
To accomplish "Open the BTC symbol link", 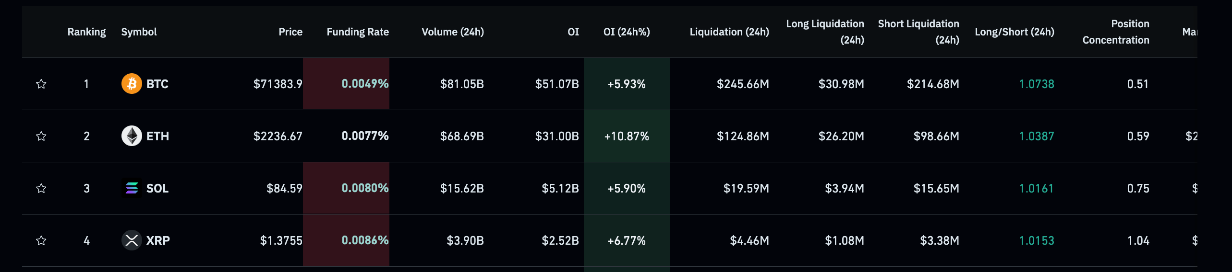I will [x=157, y=84].
